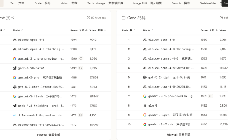Click the clock icon in Code panel header

pyautogui.click(x=221, y=18)
